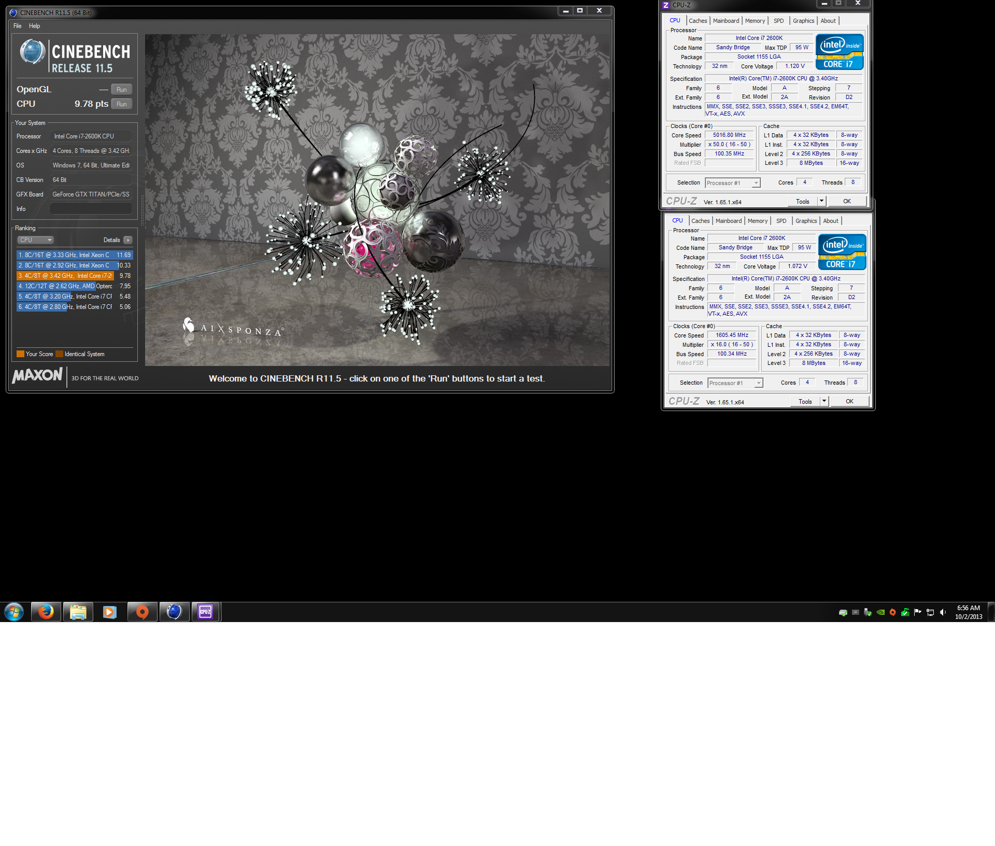The image size is (995, 846).
Task: Click the Intel Core i7 badge in upper CPU-Z
Action: pos(840,52)
